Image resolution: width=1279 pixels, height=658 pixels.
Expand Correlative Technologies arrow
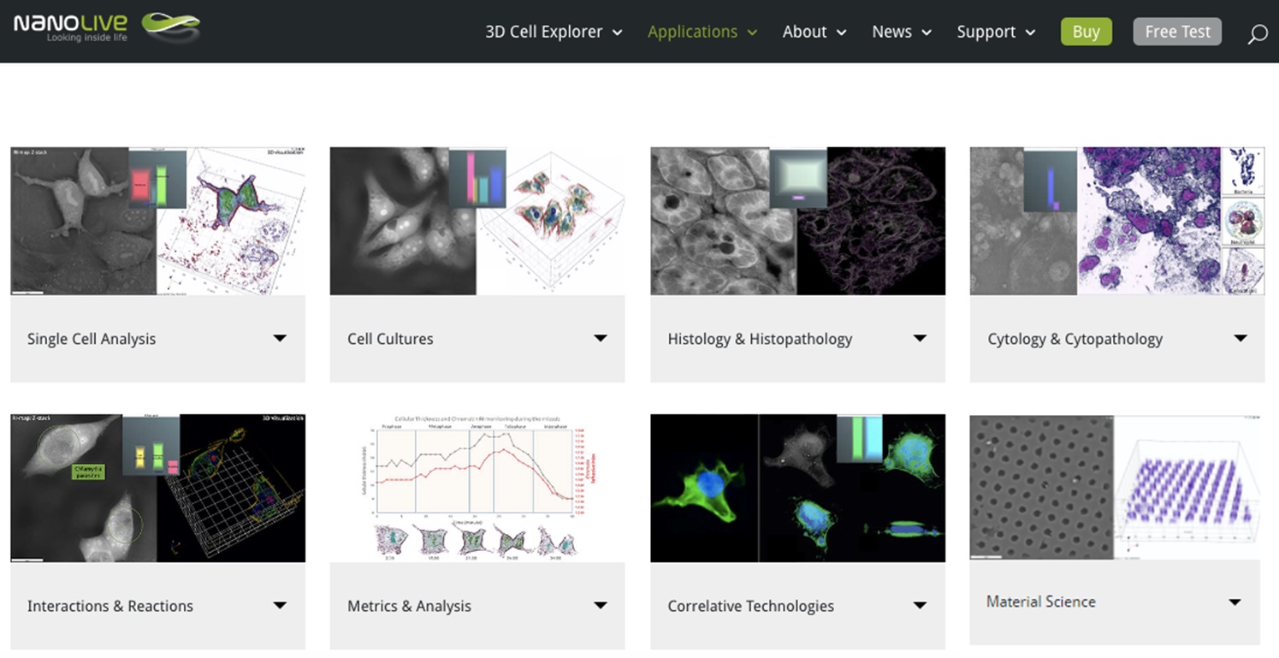(920, 605)
